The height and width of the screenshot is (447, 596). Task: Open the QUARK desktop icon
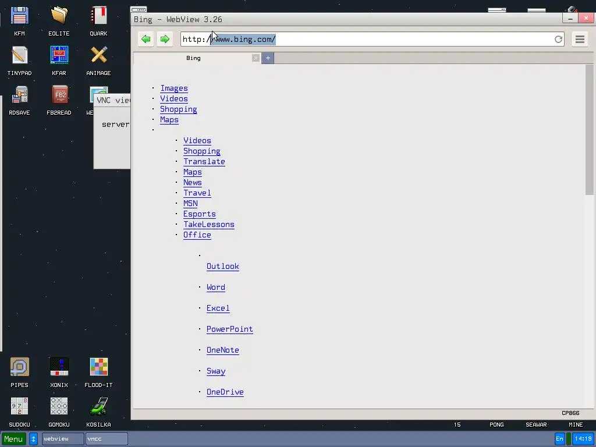98,22
